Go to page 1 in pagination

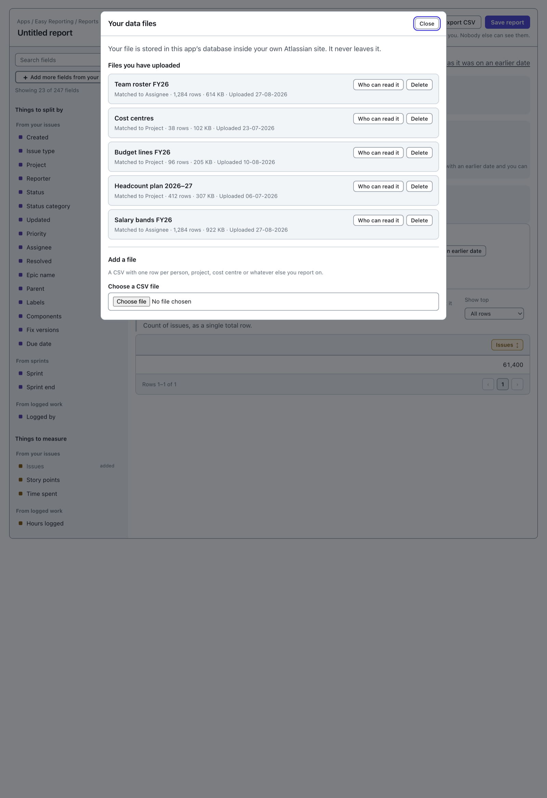[x=503, y=384]
